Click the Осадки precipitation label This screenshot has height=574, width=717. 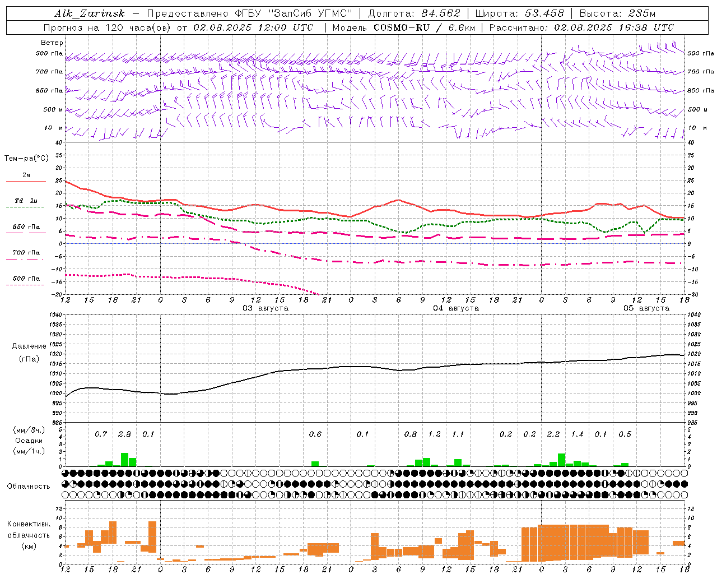click(x=29, y=441)
